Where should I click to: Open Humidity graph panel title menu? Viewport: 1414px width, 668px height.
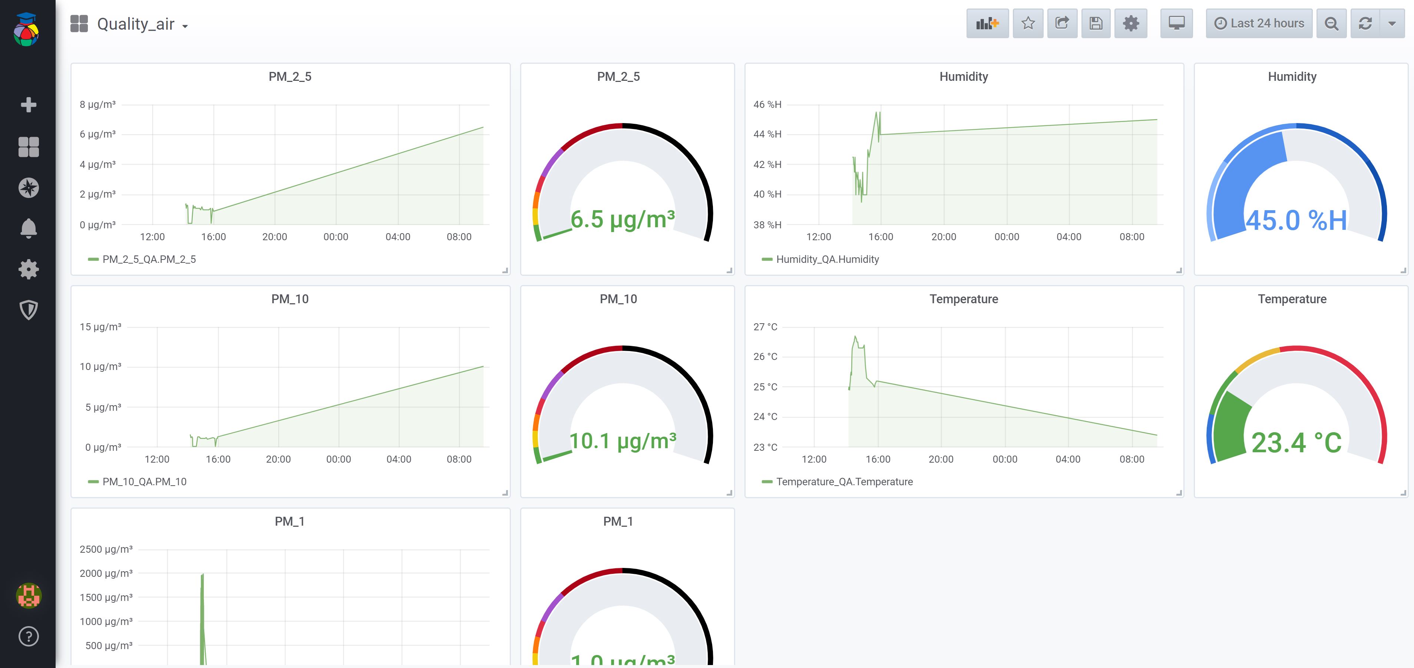[x=964, y=76]
